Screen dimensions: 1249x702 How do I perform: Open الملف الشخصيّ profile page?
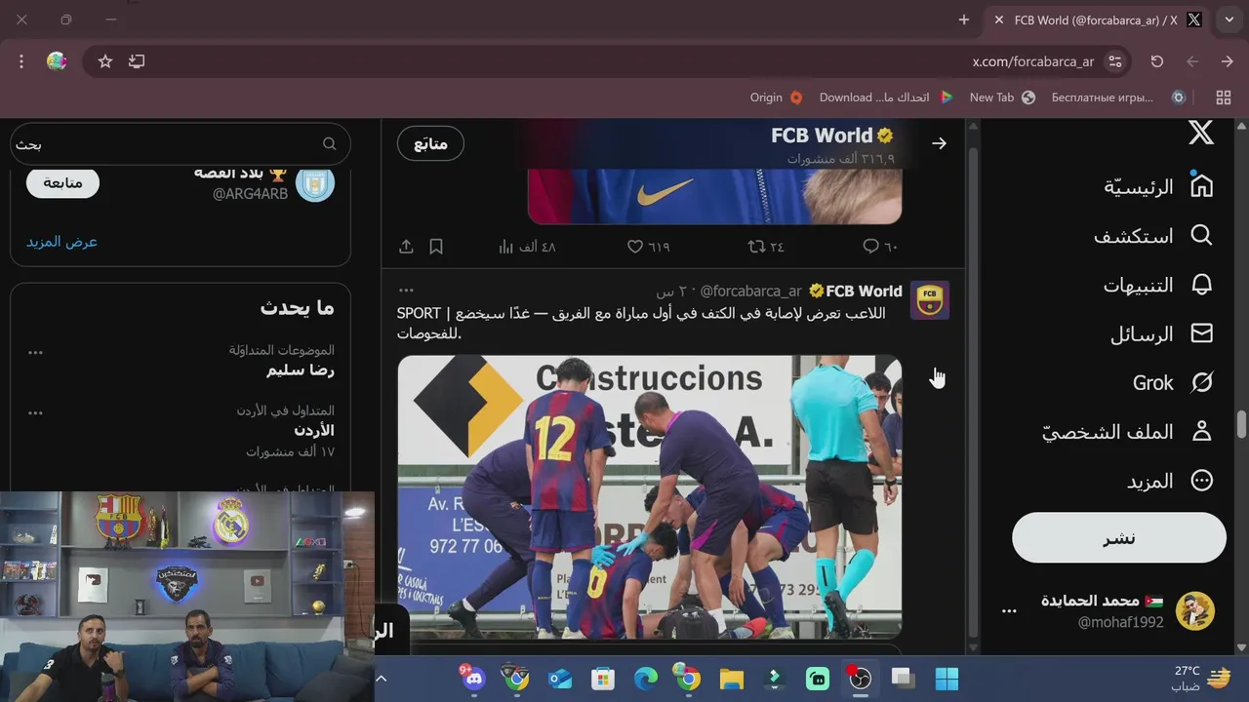point(1127,432)
